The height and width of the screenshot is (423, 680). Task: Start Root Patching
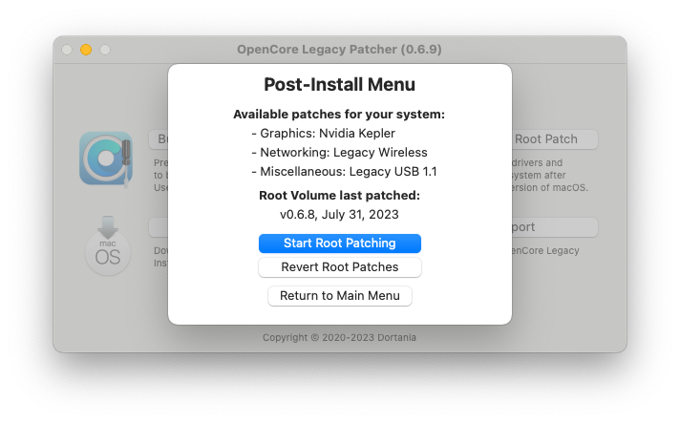339,243
